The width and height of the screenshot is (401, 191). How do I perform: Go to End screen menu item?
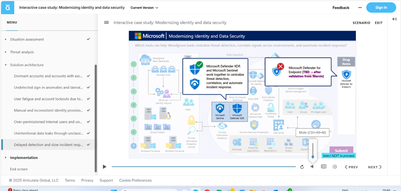pos(19,169)
